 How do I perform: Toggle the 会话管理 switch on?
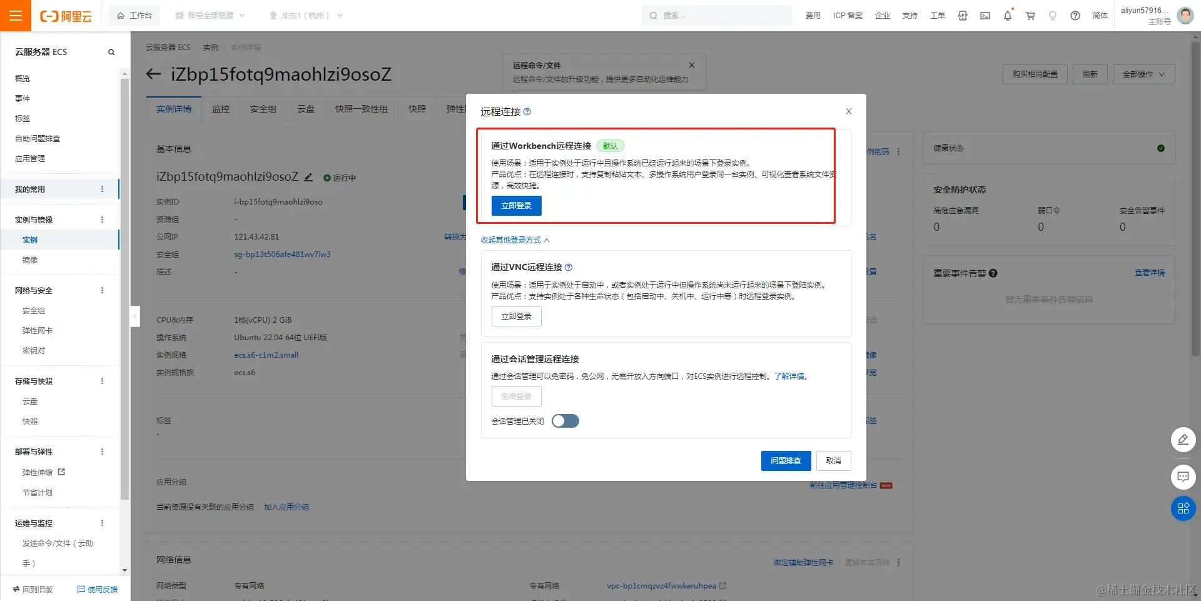565,421
